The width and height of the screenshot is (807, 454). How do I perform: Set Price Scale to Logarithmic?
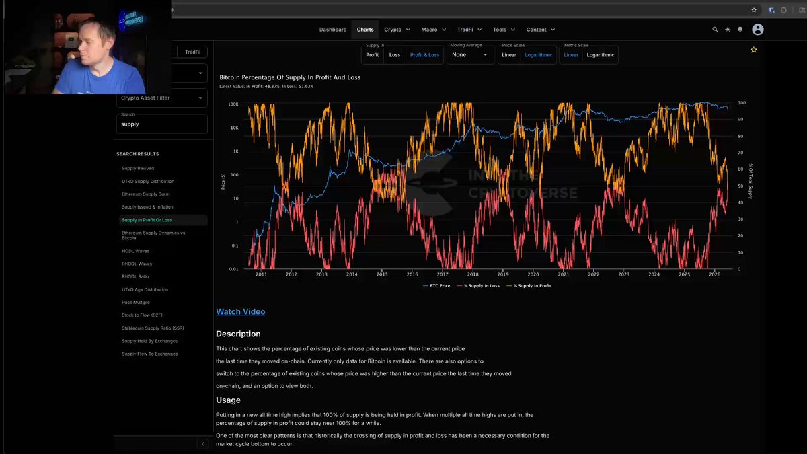point(539,55)
